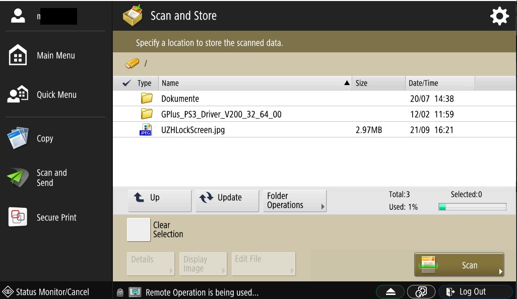Screen dimensions: 517x299
Task: Open the Scan button with arrow
Action: [459, 265]
